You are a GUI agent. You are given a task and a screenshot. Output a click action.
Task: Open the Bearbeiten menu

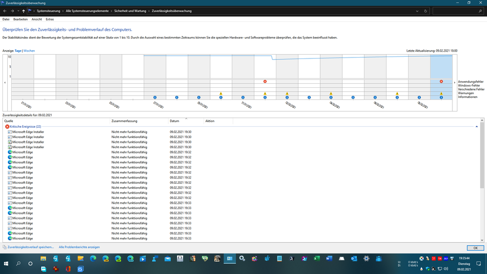pyautogui.click(x=20, y=20)
